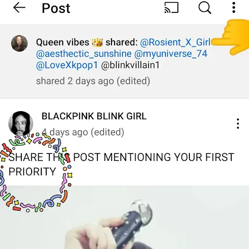The height and width of the screenshot is (249, 249).
Task: Tap the @blinkvillain1 text
Action: pos(130,65)
